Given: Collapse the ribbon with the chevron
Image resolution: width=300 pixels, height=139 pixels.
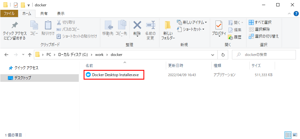Looking at the screenshot, I should pos(289,14).
